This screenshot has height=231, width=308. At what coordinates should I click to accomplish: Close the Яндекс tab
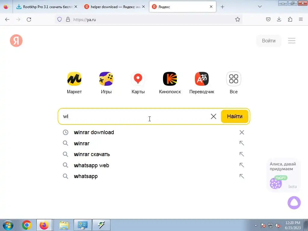(x=211, y=7)
